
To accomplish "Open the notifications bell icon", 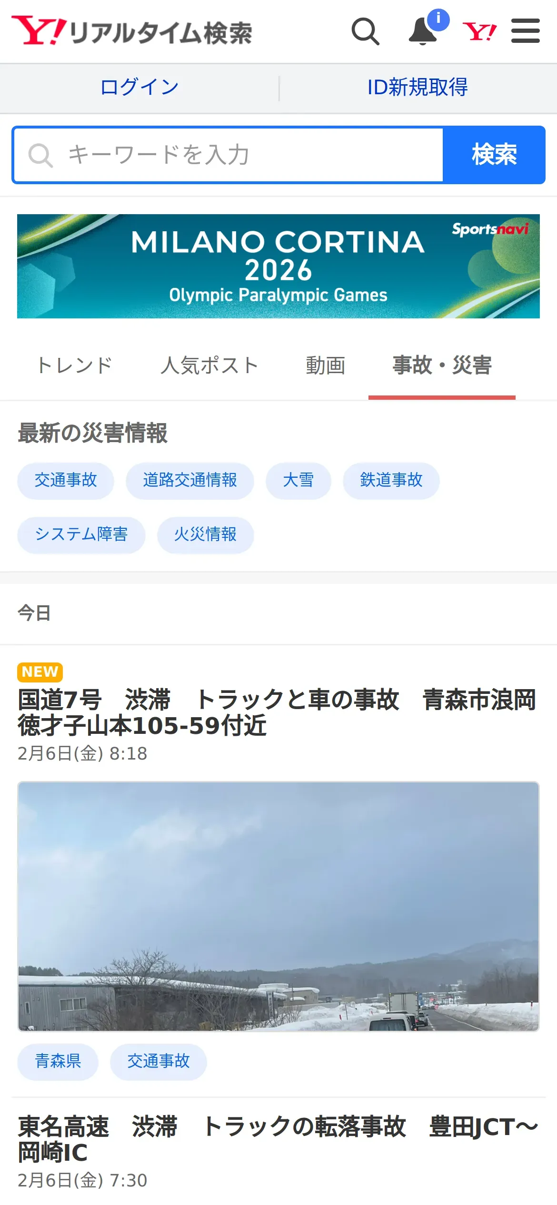I will pos(423,31).
